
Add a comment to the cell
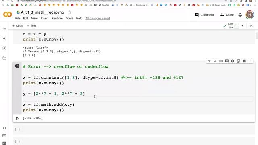(227, 61)
